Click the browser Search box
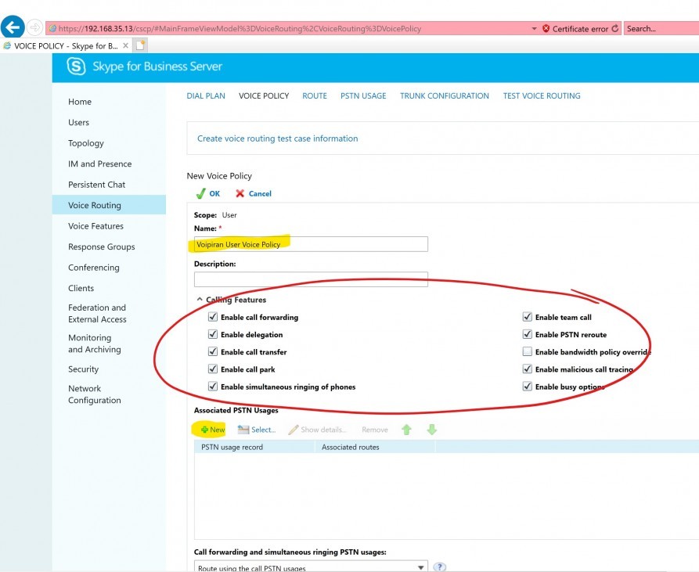The width and height of the screenshot is (699, 572). [661, 28]
